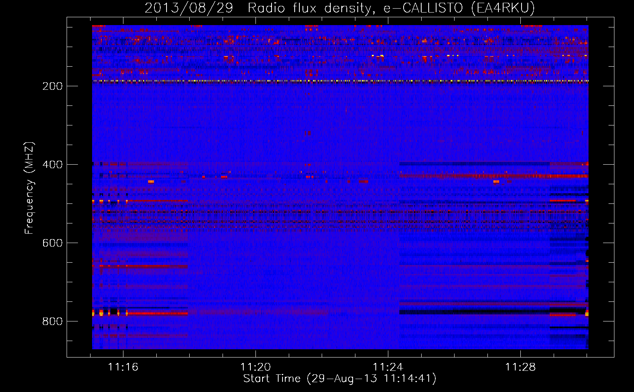
Task: Click the plot title mentioning e-CALLISTO (EA4RKU)
Action: [x=340, y=8]
